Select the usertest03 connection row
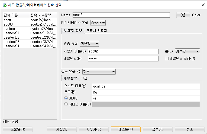This screenshot has height=134, width=207. 30,42
